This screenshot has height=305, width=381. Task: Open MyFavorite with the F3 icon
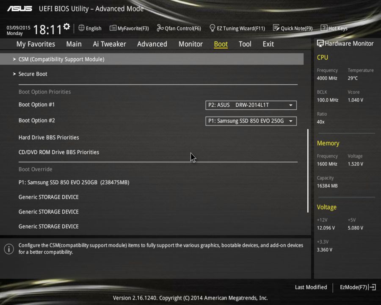pyautogui.click(x=129, y=28)
